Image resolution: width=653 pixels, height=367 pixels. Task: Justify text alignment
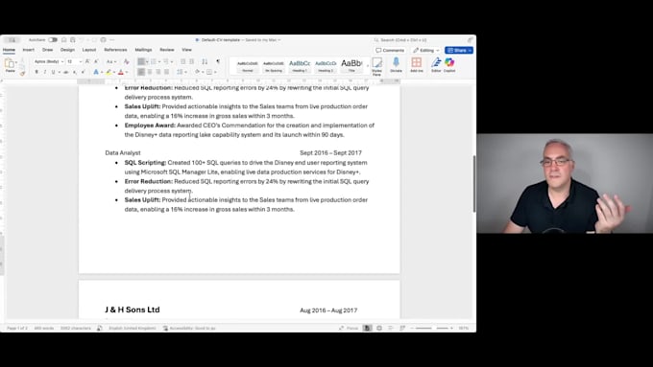click(166, 72)
